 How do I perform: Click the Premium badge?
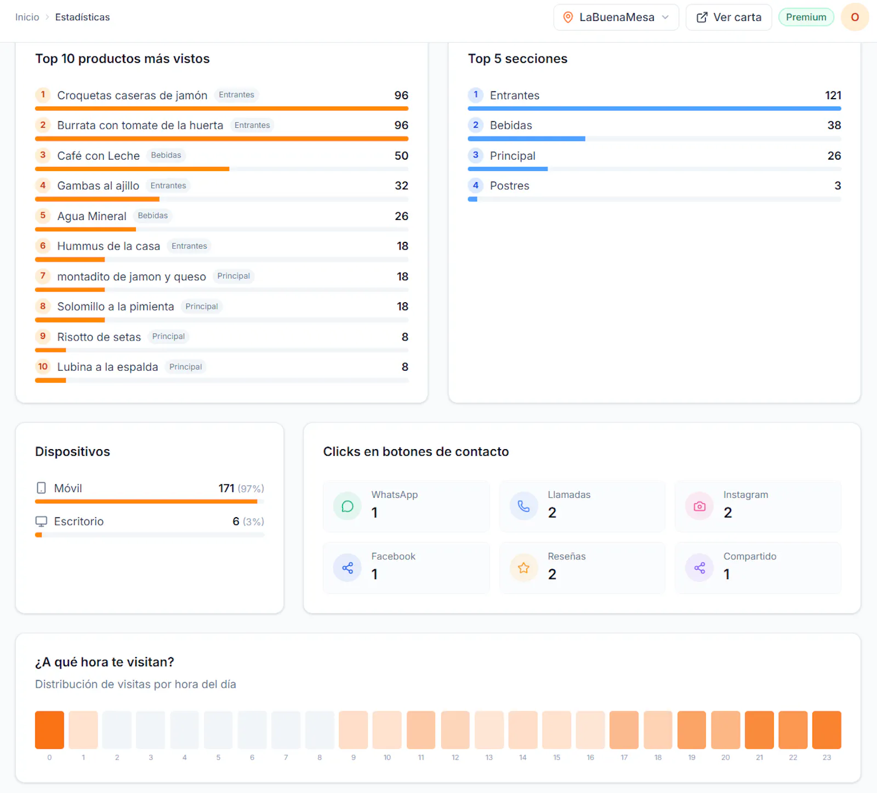[x=806, y=17]
